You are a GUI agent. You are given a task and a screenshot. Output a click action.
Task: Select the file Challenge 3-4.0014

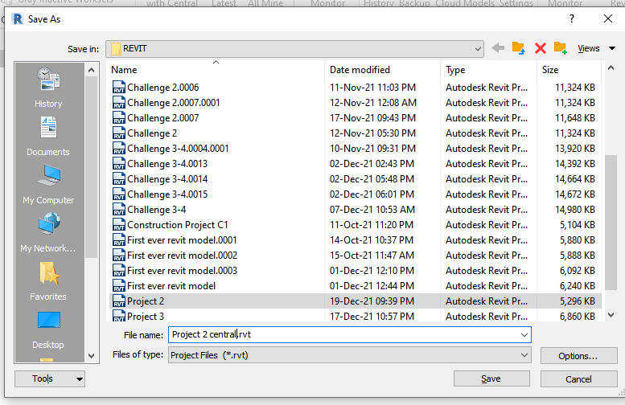point(167,179)
